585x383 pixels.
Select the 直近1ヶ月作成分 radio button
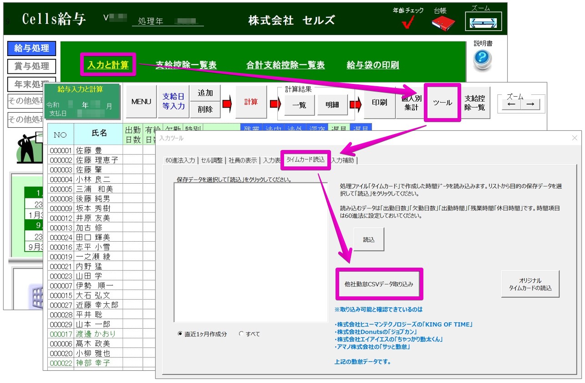180,334
